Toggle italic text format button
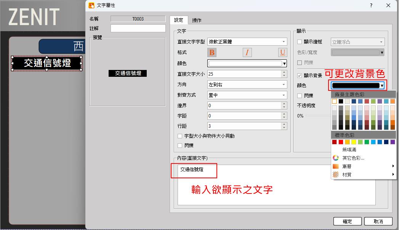Image resolution: width=399 pixels, height=230 pixels. [247, 52]
